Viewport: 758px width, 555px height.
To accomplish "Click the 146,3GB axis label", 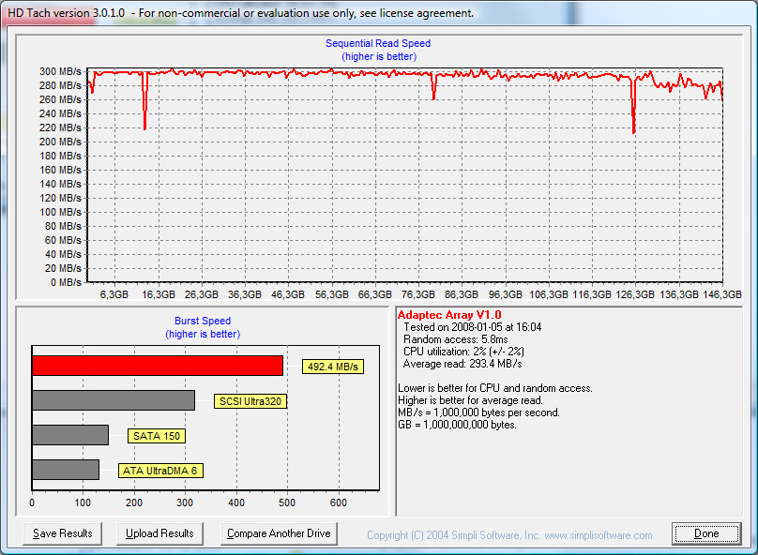I will pyautogui.click(x=722, y=294).
